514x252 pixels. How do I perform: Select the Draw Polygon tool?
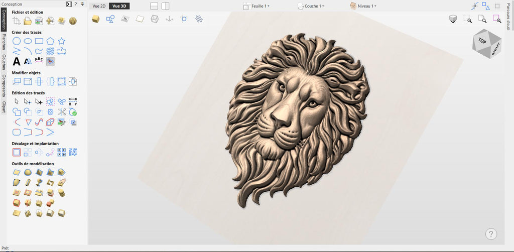click(50, 41)
